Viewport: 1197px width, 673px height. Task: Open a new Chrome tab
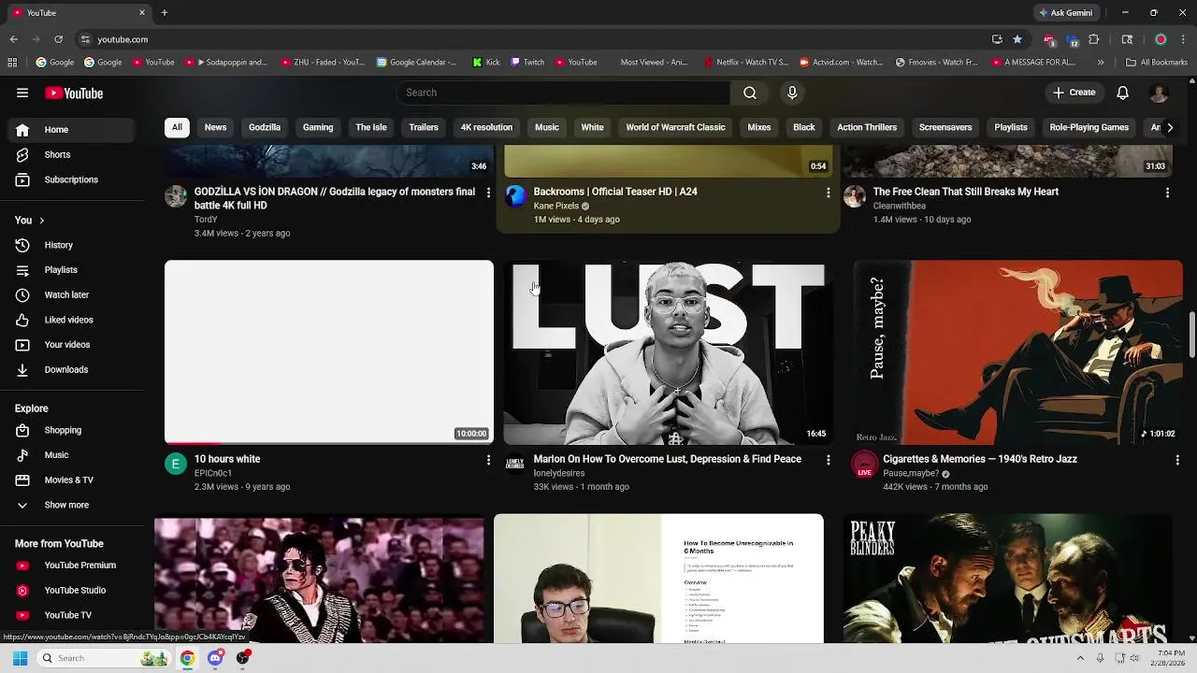(164, 13)
